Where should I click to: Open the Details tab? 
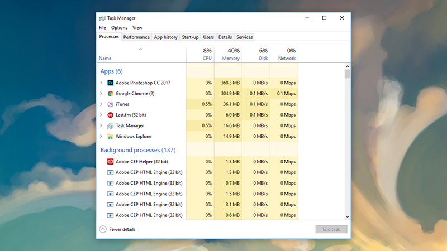coord(225,37)
